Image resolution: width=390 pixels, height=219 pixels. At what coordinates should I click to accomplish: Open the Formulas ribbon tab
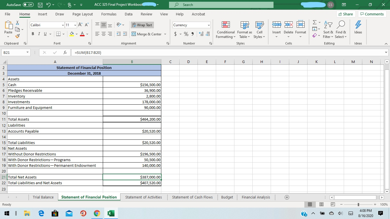[109, 14]
